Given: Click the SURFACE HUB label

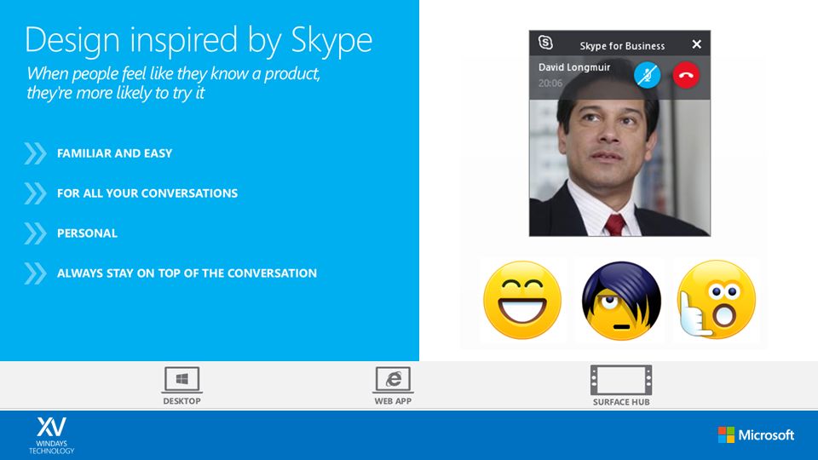Looking at the screenshot, I should [x=621, y=402].
